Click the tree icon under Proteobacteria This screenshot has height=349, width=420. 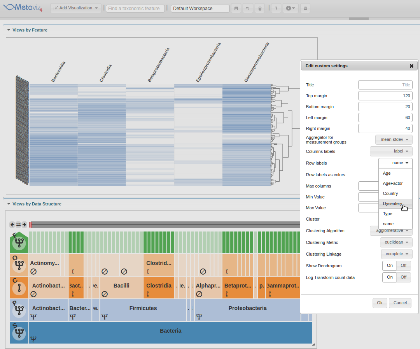(199, 317)
